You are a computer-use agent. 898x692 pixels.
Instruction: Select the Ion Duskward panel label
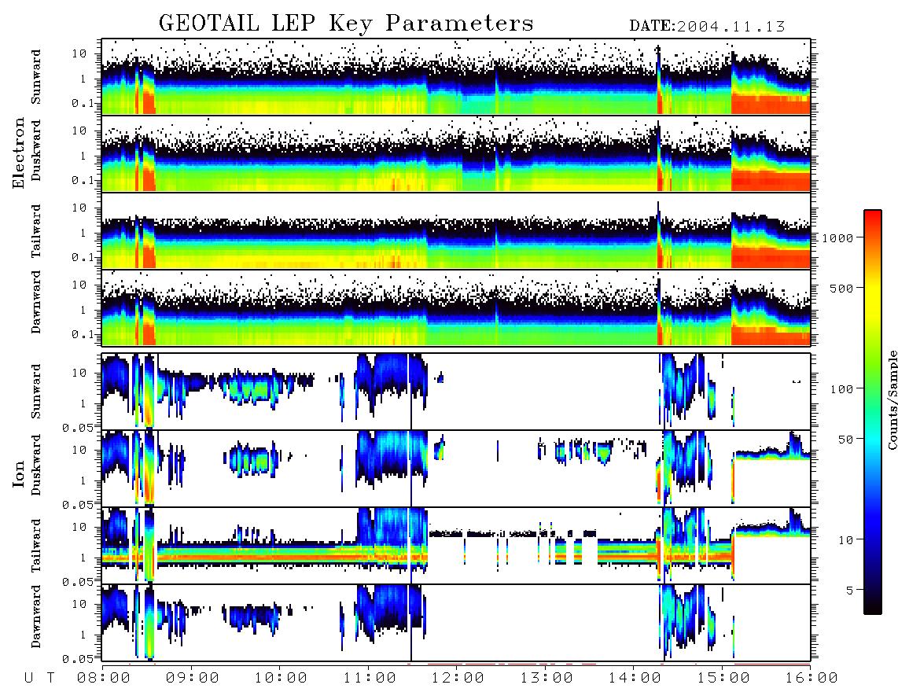click(x=36, y=465)
